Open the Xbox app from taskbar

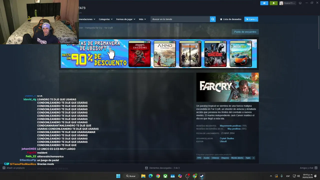(165, 176)
